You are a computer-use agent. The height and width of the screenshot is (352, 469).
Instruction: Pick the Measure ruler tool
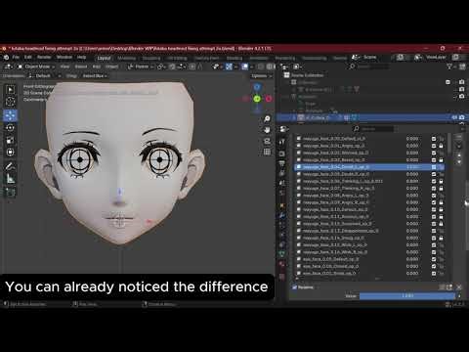coord(10,179)
